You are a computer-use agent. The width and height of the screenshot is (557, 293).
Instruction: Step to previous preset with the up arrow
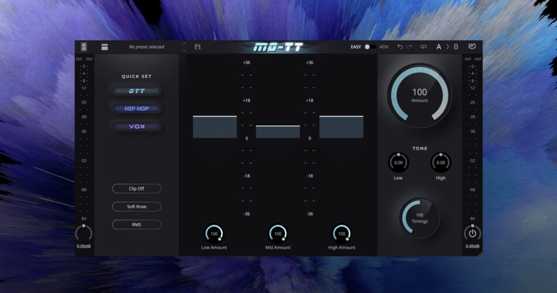[185, 44]
